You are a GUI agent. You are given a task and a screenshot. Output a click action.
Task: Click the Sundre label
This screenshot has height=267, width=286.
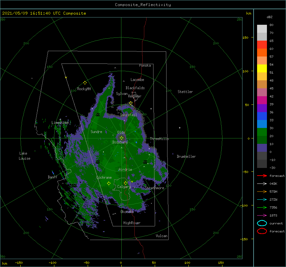coord(96,131)
